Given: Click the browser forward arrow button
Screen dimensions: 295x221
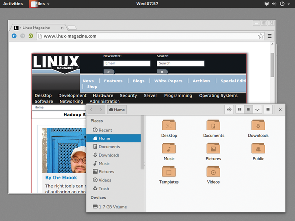Looking at the screenshot, I should coord(23,36).
